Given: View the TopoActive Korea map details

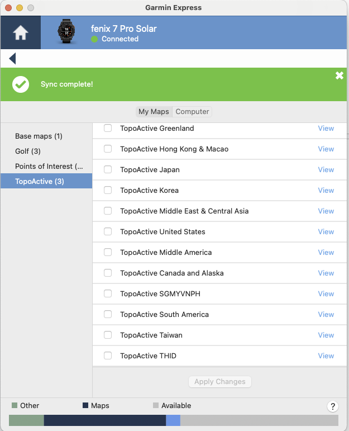Looking at the screenshot, I should pyautogui.click(x=326, y=191).
